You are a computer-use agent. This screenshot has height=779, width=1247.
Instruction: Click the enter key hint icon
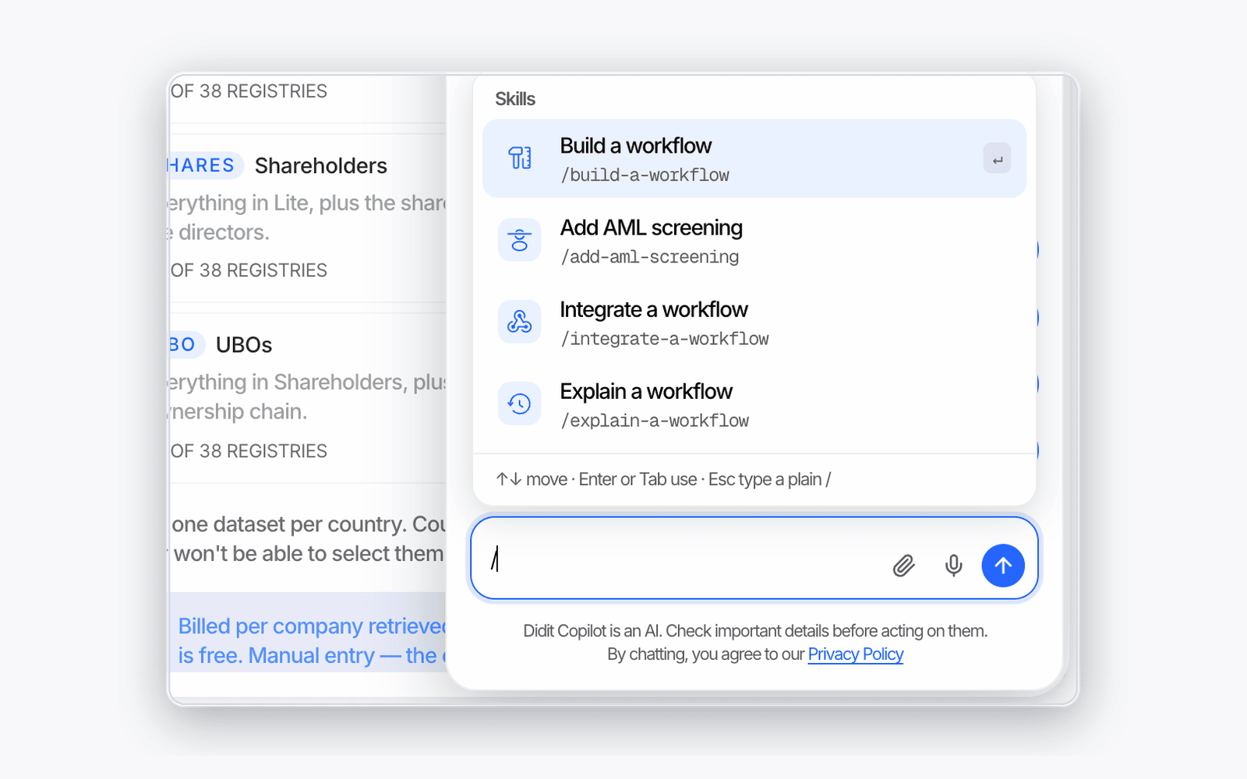(x=998, y=159)
